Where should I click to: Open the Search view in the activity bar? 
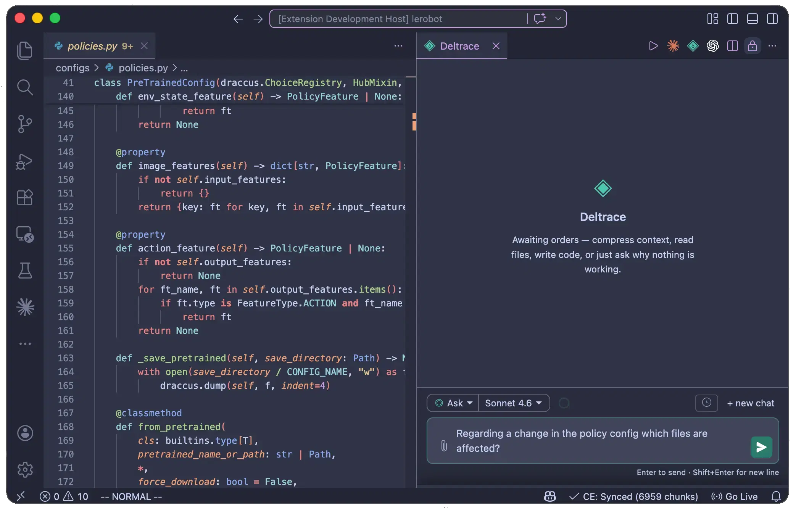[25, 87]
